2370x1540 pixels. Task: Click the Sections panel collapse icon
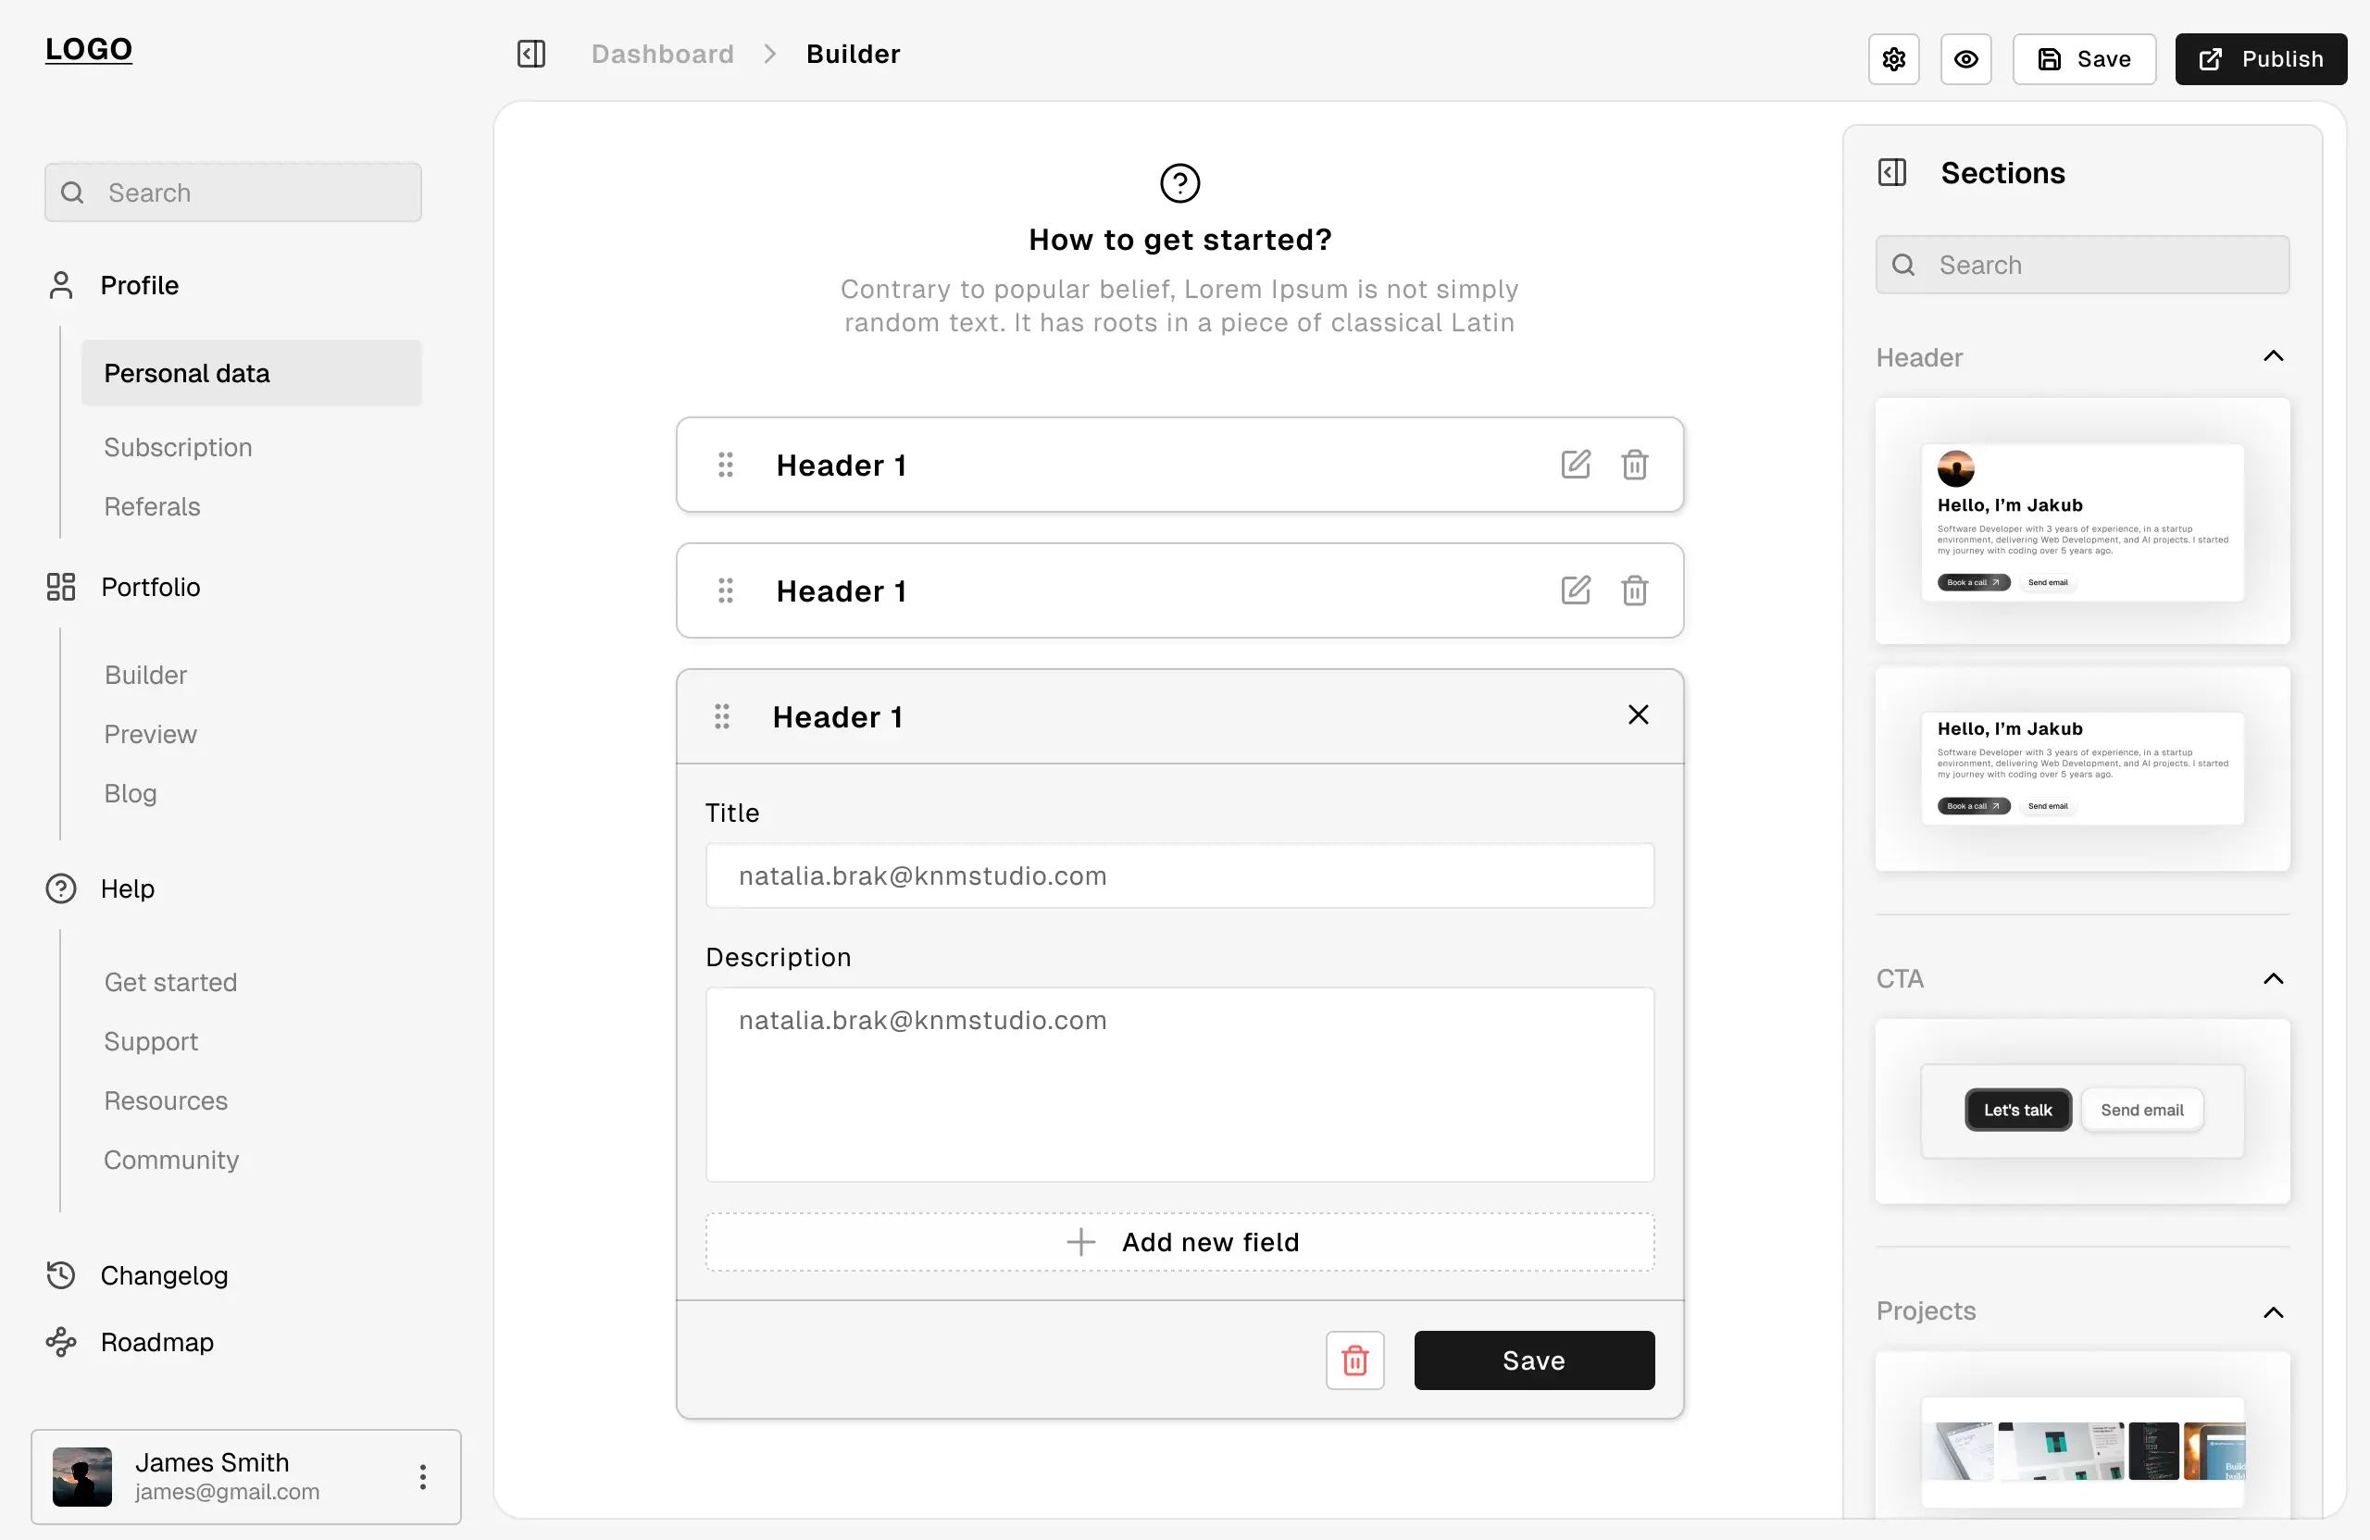[x=1891, y=172]
